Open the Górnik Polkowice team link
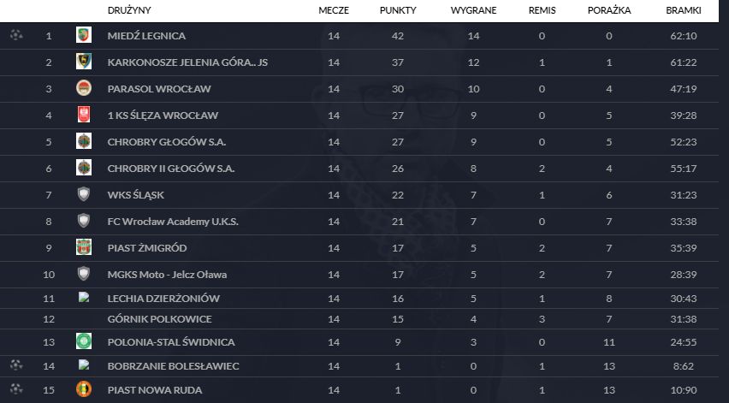 159,319
